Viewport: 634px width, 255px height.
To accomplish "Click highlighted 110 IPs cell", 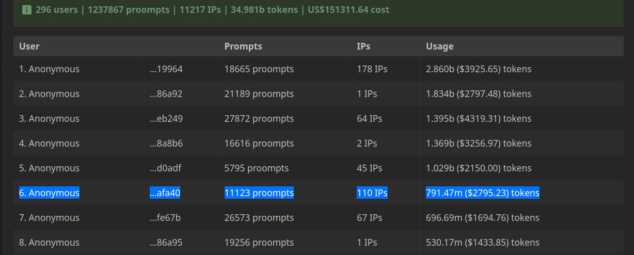I will [x=372, y=193].
